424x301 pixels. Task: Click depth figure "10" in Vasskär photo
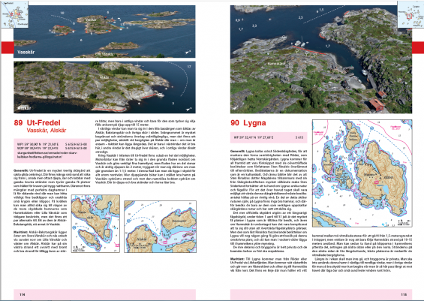62,13
